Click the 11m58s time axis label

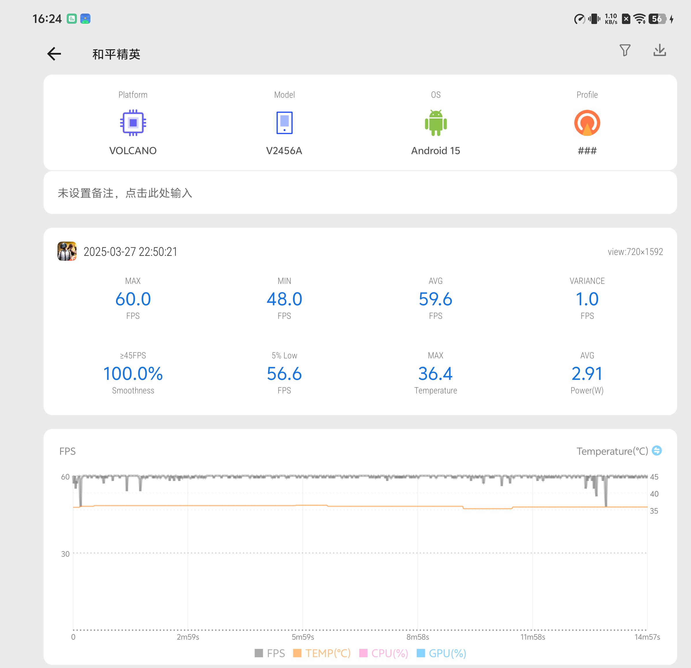click(x=533, y=637)
